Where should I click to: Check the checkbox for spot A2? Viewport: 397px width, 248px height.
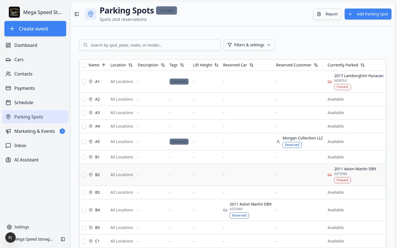tap(84, 99)
